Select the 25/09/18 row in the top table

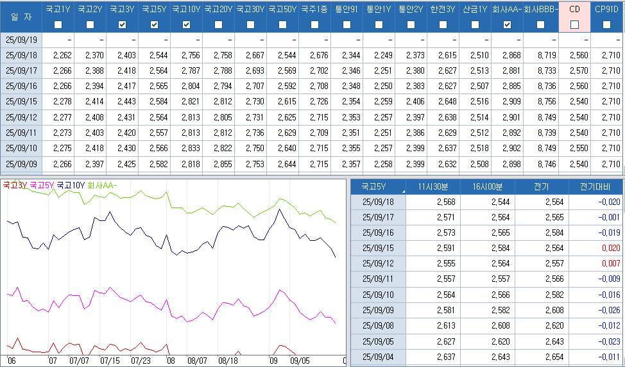[x=21, y=55]
